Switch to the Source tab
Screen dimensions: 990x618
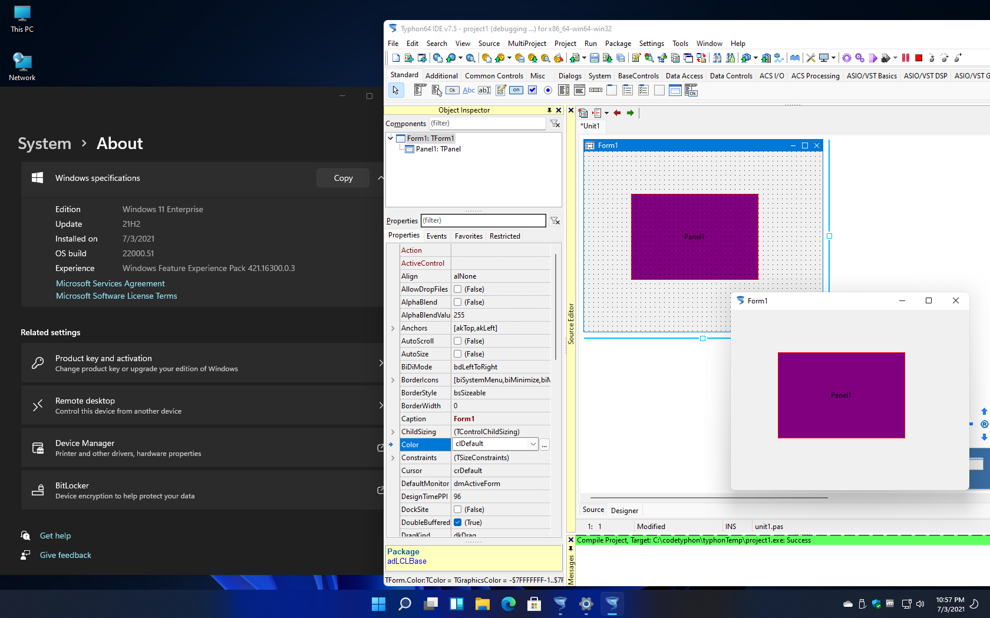pyautogui.click(x=593, y=510)
